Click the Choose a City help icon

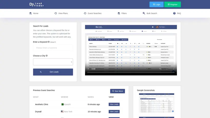coord(47,56)
